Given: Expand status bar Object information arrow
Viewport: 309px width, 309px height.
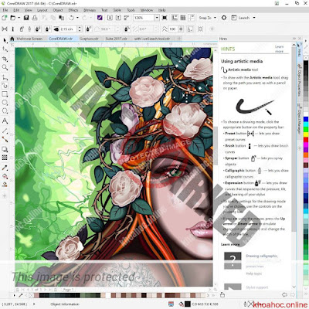Looking at the screenshot, I should tap(34, 304).
